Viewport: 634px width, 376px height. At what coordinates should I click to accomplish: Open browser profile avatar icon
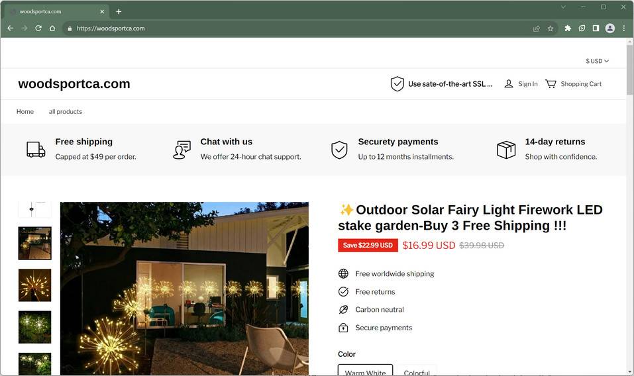(x=609, y=28)
